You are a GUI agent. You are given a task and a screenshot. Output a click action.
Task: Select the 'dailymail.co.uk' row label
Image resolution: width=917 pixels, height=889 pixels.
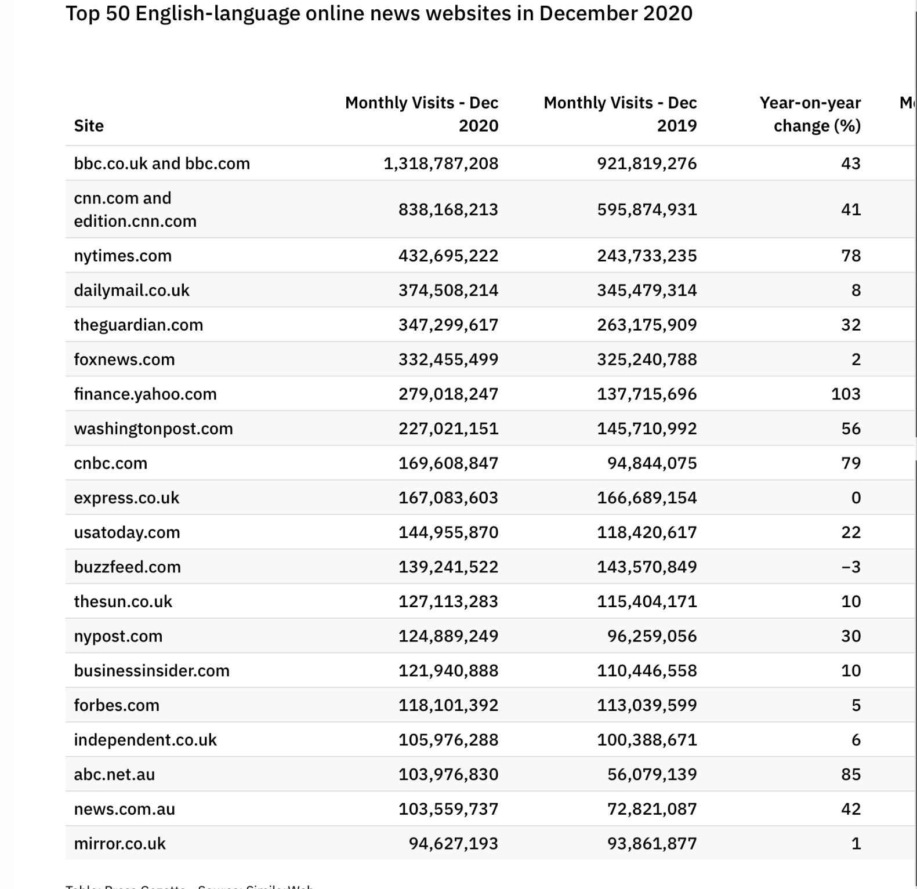click(132, 290)
